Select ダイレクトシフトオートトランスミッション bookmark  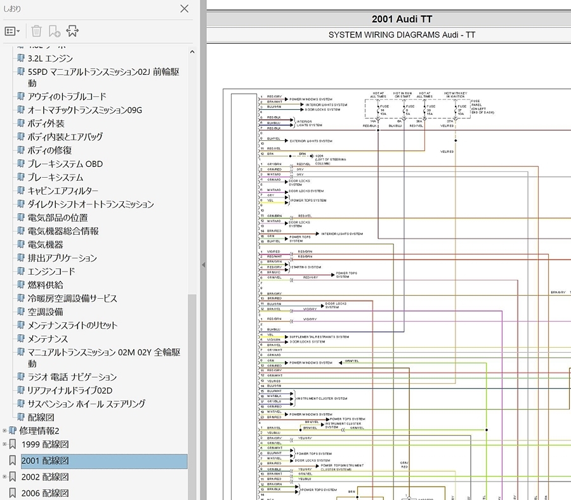coord(91,204)
